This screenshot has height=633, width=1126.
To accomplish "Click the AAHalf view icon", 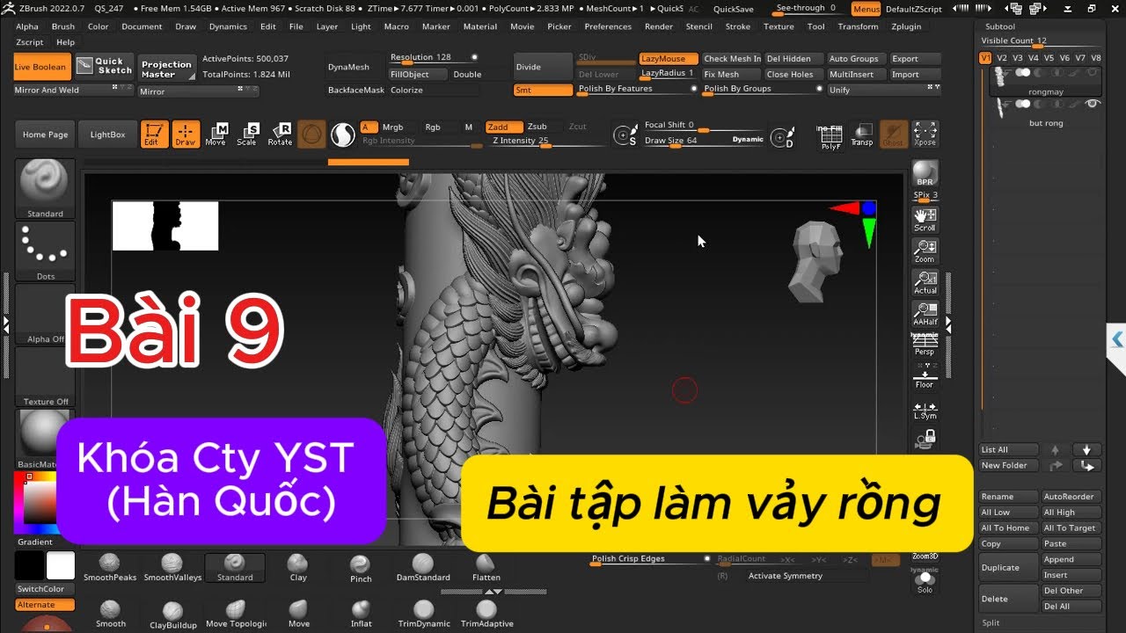I will point(925,313).
